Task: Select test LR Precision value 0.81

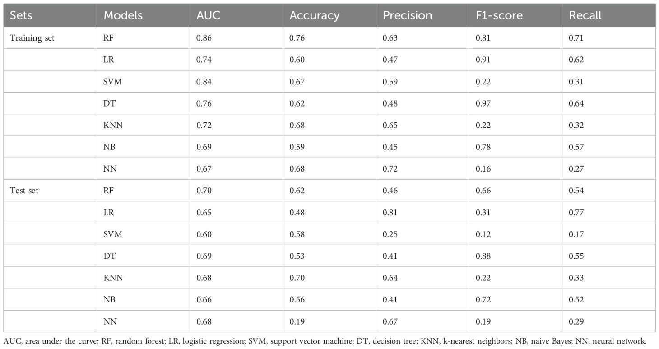Action: click(x=390, y=212)
